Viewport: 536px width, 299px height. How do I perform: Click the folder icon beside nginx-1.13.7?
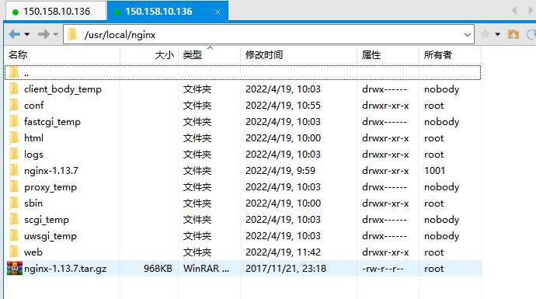click(x=14, y=171)
